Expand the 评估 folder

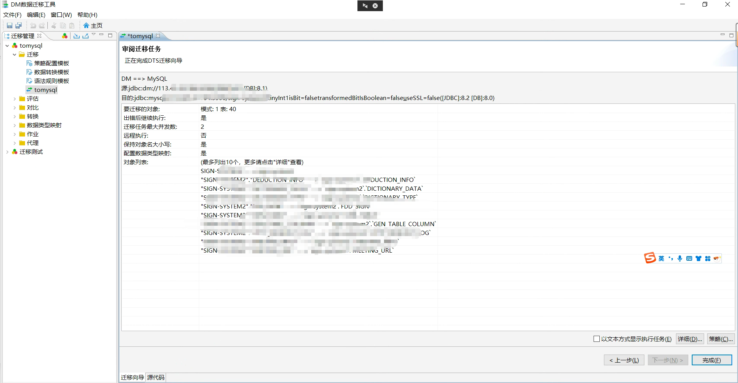pos(15,99)
